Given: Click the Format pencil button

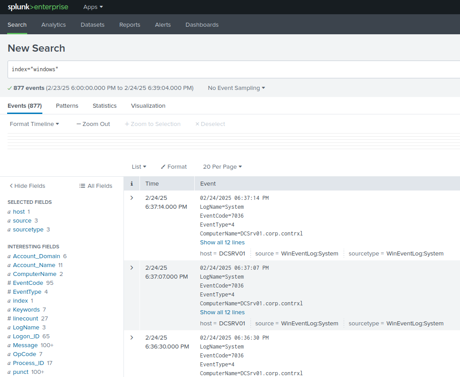Looking at the screenshot, I should 174,166.
